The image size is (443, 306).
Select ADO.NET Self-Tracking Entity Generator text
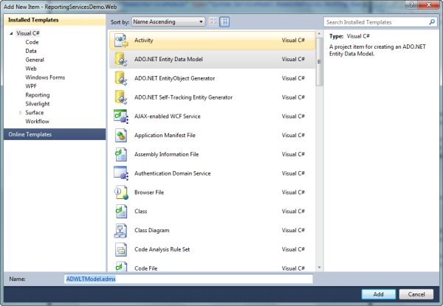point(183,97)
